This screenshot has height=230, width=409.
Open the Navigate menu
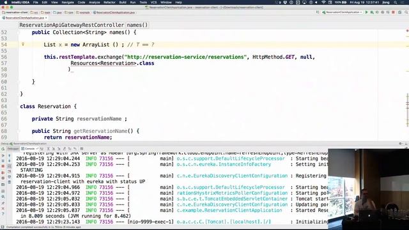click(68, 3)
